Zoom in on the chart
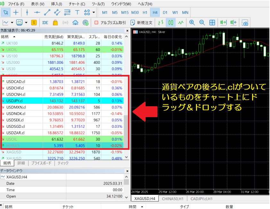 click(x=192, y=22)
